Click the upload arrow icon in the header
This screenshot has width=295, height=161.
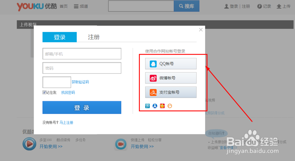[x=279, y=6]
